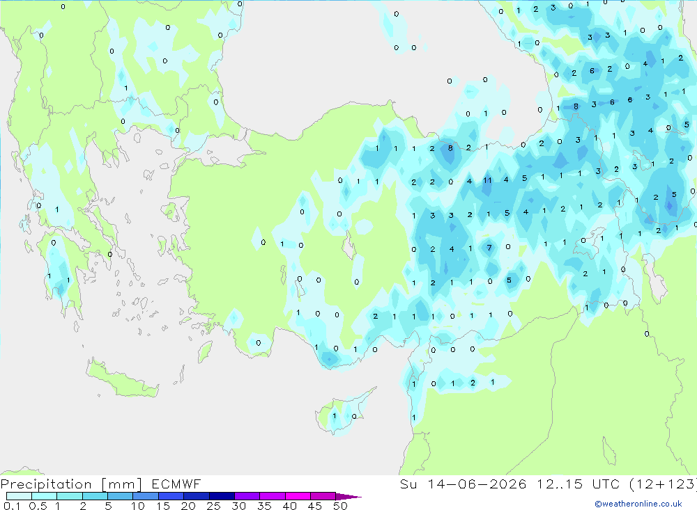Image resolution: width=697 pixels, height=510 pixels.
Task: Pick the 45–50 mm legend color swatch
Action: point(323,496)
